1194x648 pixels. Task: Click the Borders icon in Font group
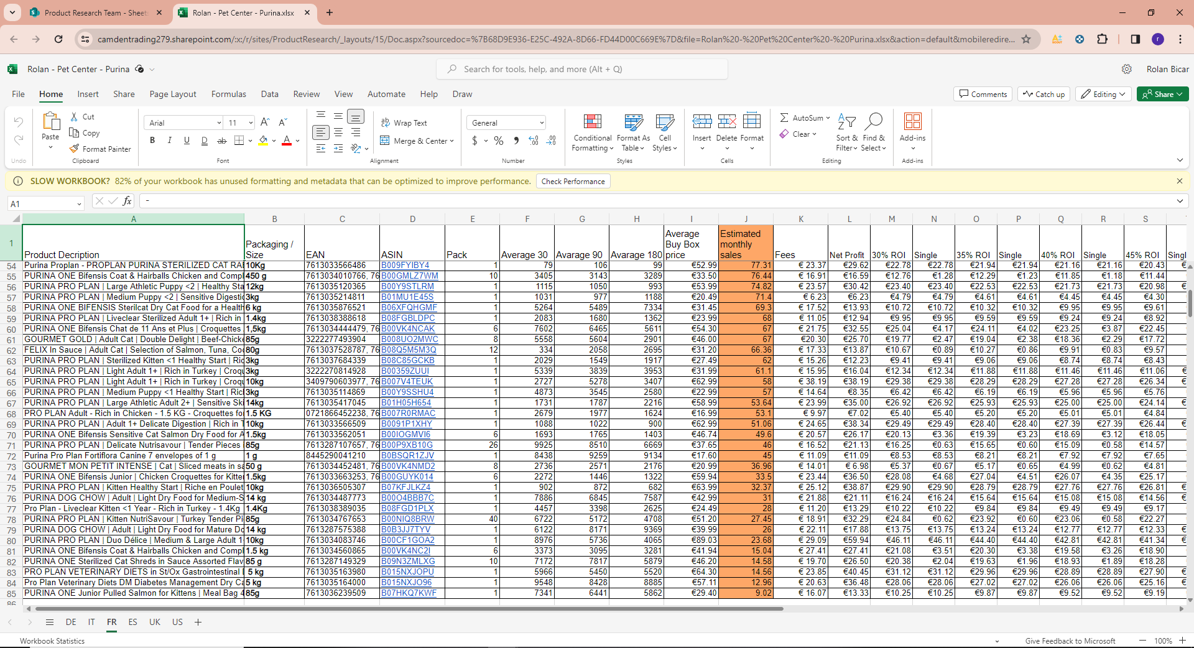[239, 141]
